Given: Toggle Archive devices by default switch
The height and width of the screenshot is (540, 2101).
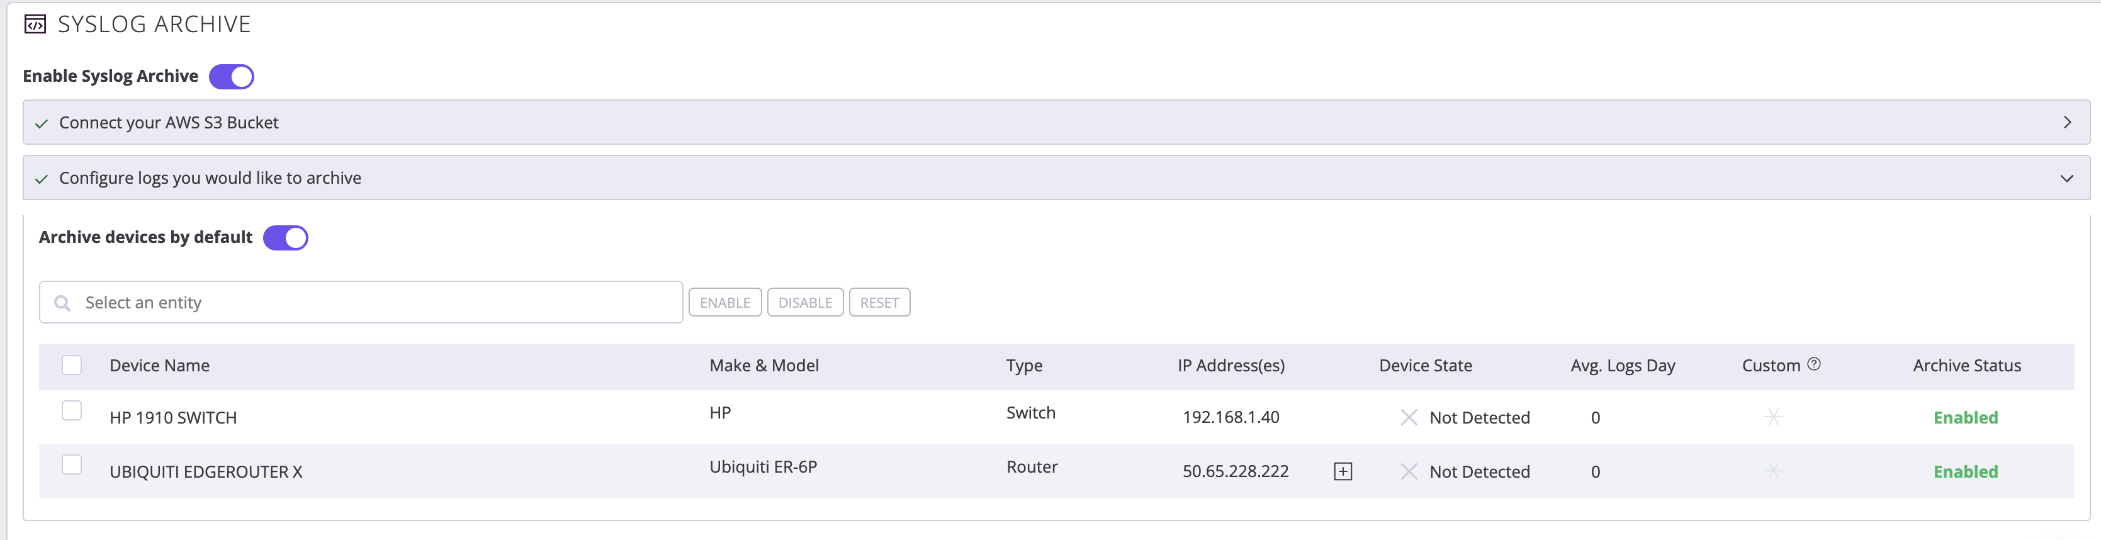Looking at the screenshot, I should coord(286,238).
